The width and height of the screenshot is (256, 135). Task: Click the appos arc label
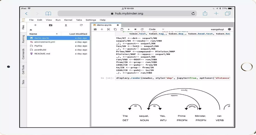pos(174,96)
